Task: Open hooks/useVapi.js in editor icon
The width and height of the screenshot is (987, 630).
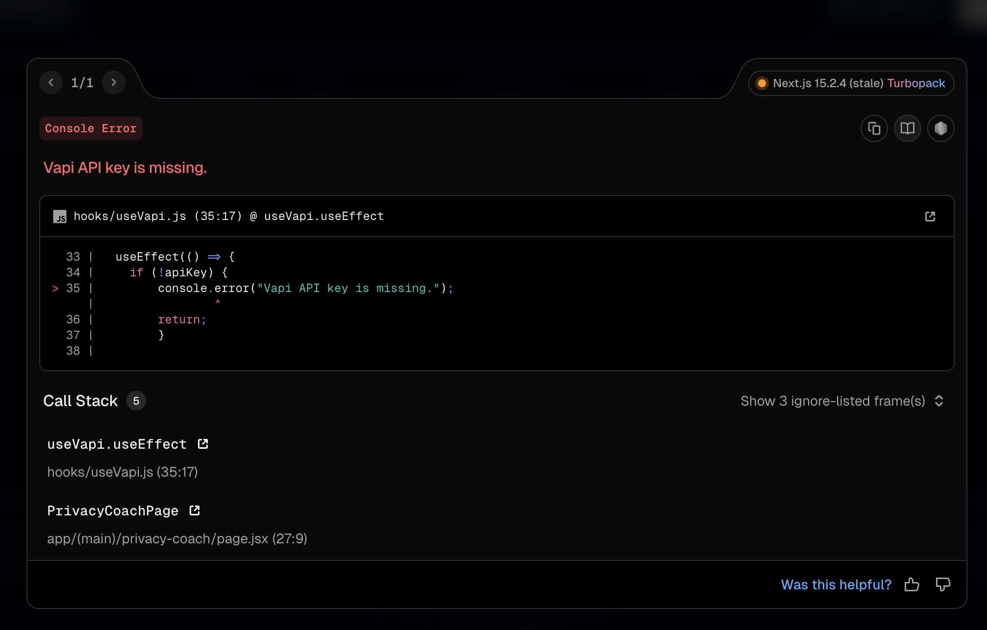Action: tap(930, 217)
